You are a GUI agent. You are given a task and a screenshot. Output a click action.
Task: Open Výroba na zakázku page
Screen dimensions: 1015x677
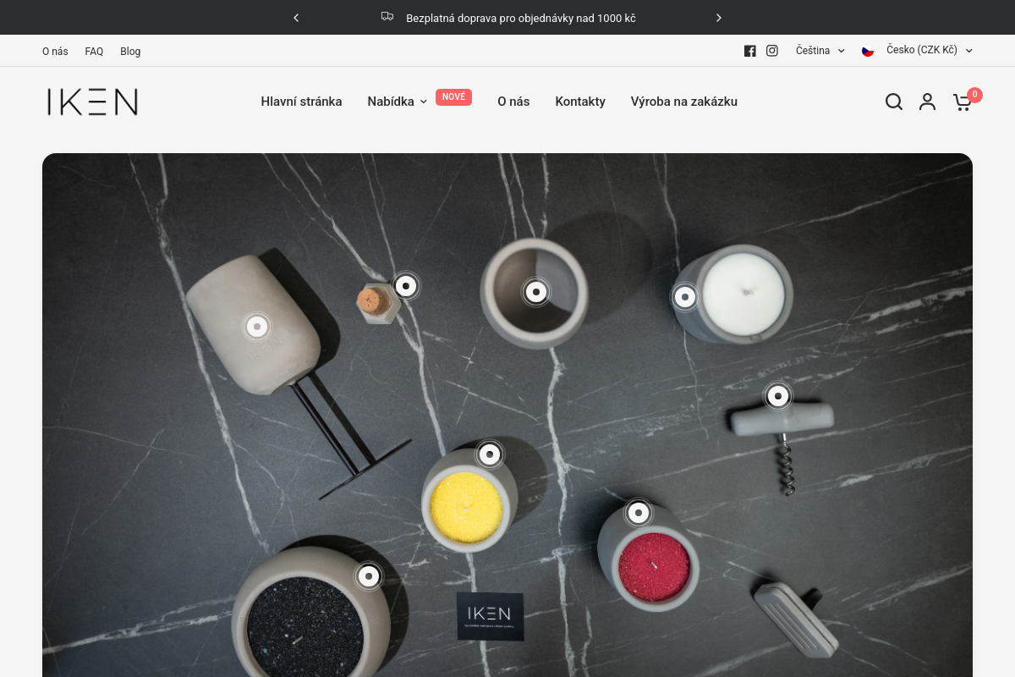pos(683,102)
